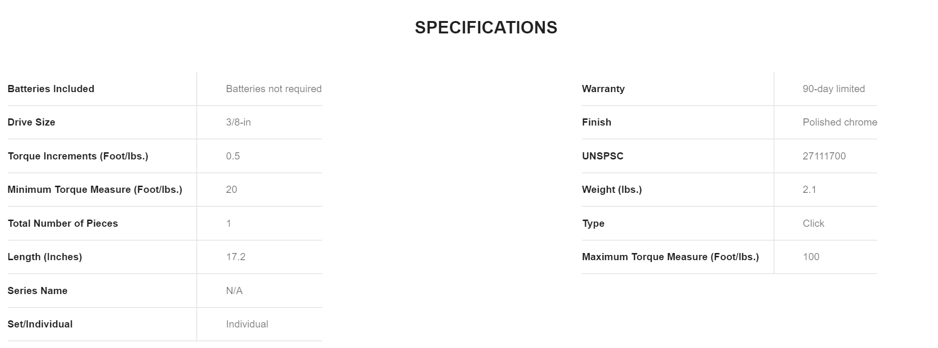Click the Series Name label
The height and width of the screenshot is (348, 938).
point(37,291)
